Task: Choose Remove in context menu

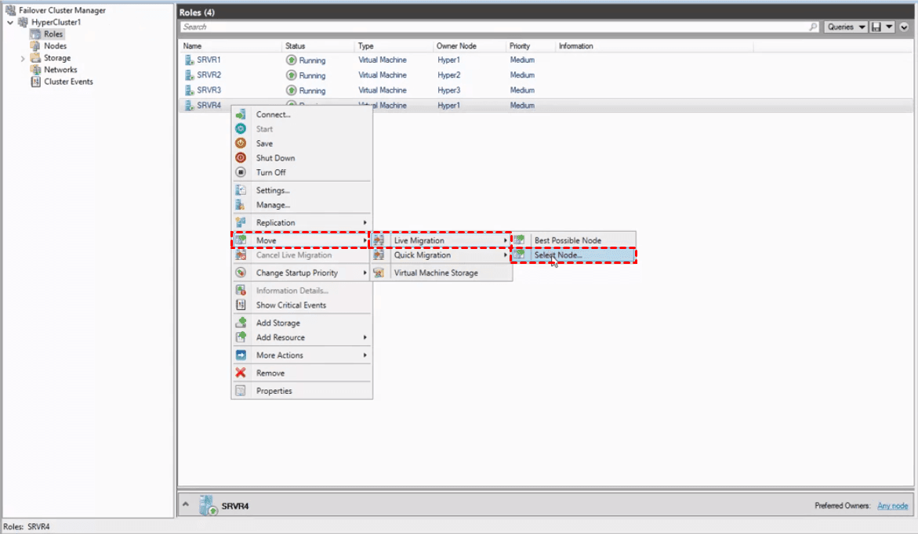Action: pyautogui.click(x=302, y=373)
